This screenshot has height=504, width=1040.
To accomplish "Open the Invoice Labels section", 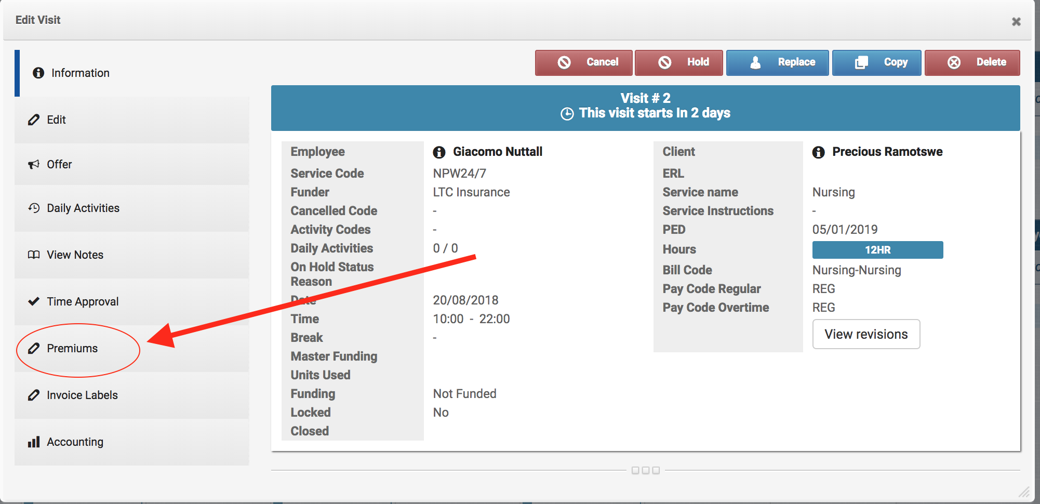I will tap(82, 395).
